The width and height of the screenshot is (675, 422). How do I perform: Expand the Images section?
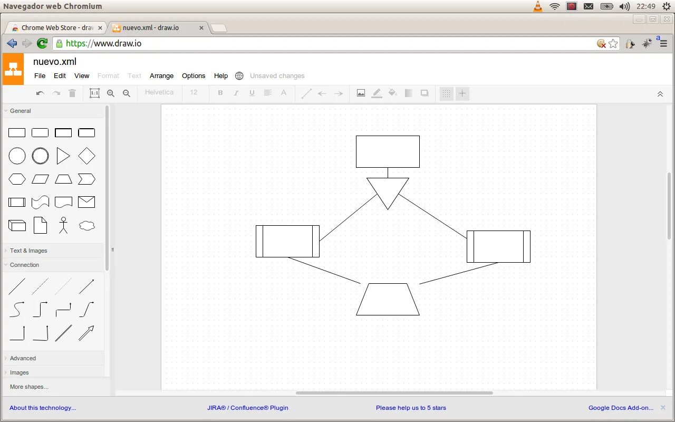click(x=54, y=372)
